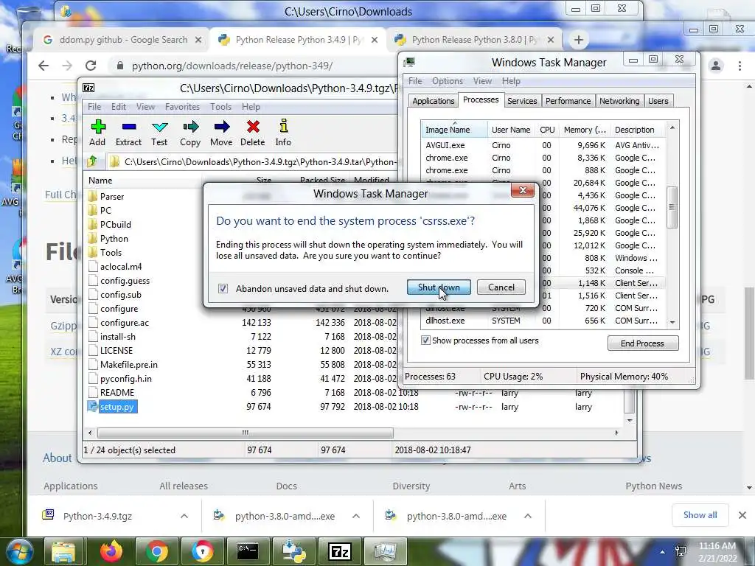Reload the python.org page in Chrome
This screenshot has height=566, width=755.
(x=91, y=66)
